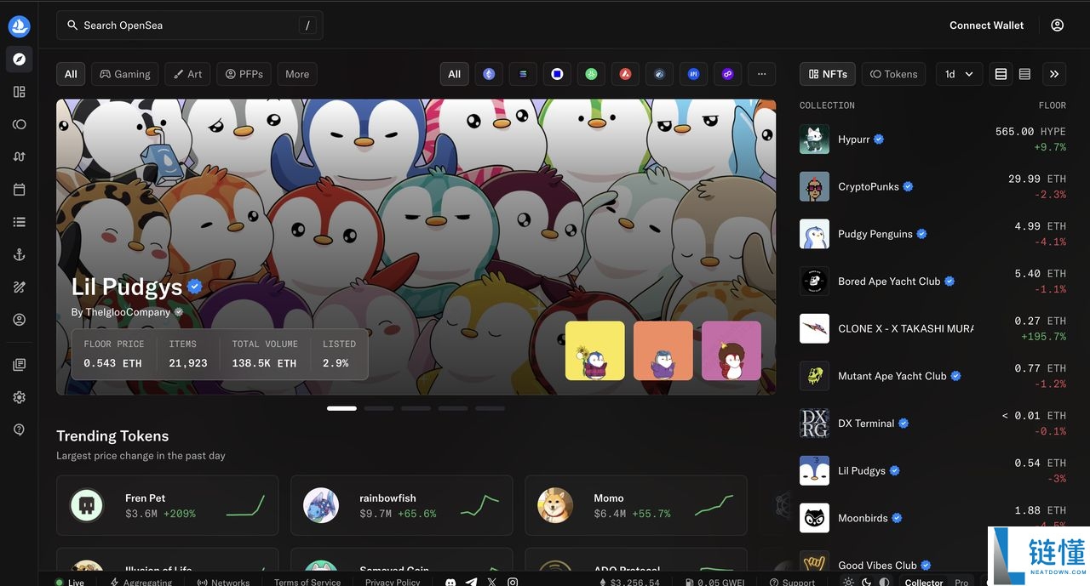The image size is (1090, 586).
Task: Filter by the purple Polygon chain icon
Action: [x=727, y=74]
